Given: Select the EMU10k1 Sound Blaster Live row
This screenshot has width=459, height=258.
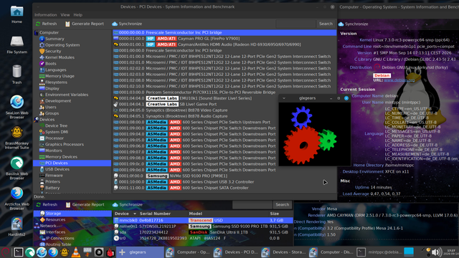Looking at the screenshot, I should click(x=224, y=98).
